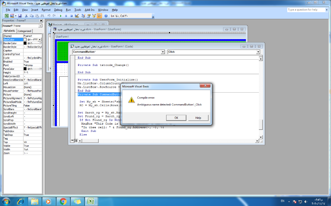331x206 pixels.
Task: Click the Cut scissors icon
Action: click(26, 16)
